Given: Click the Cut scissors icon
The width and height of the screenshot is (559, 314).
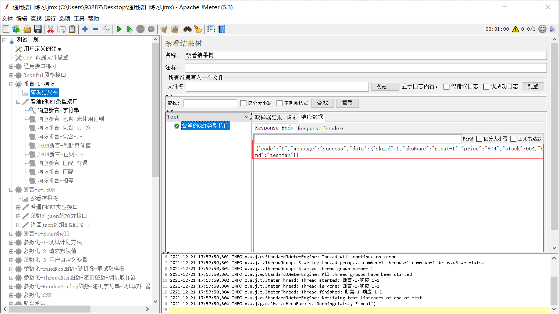Looking at the screenshot, I should click(51, 29).
